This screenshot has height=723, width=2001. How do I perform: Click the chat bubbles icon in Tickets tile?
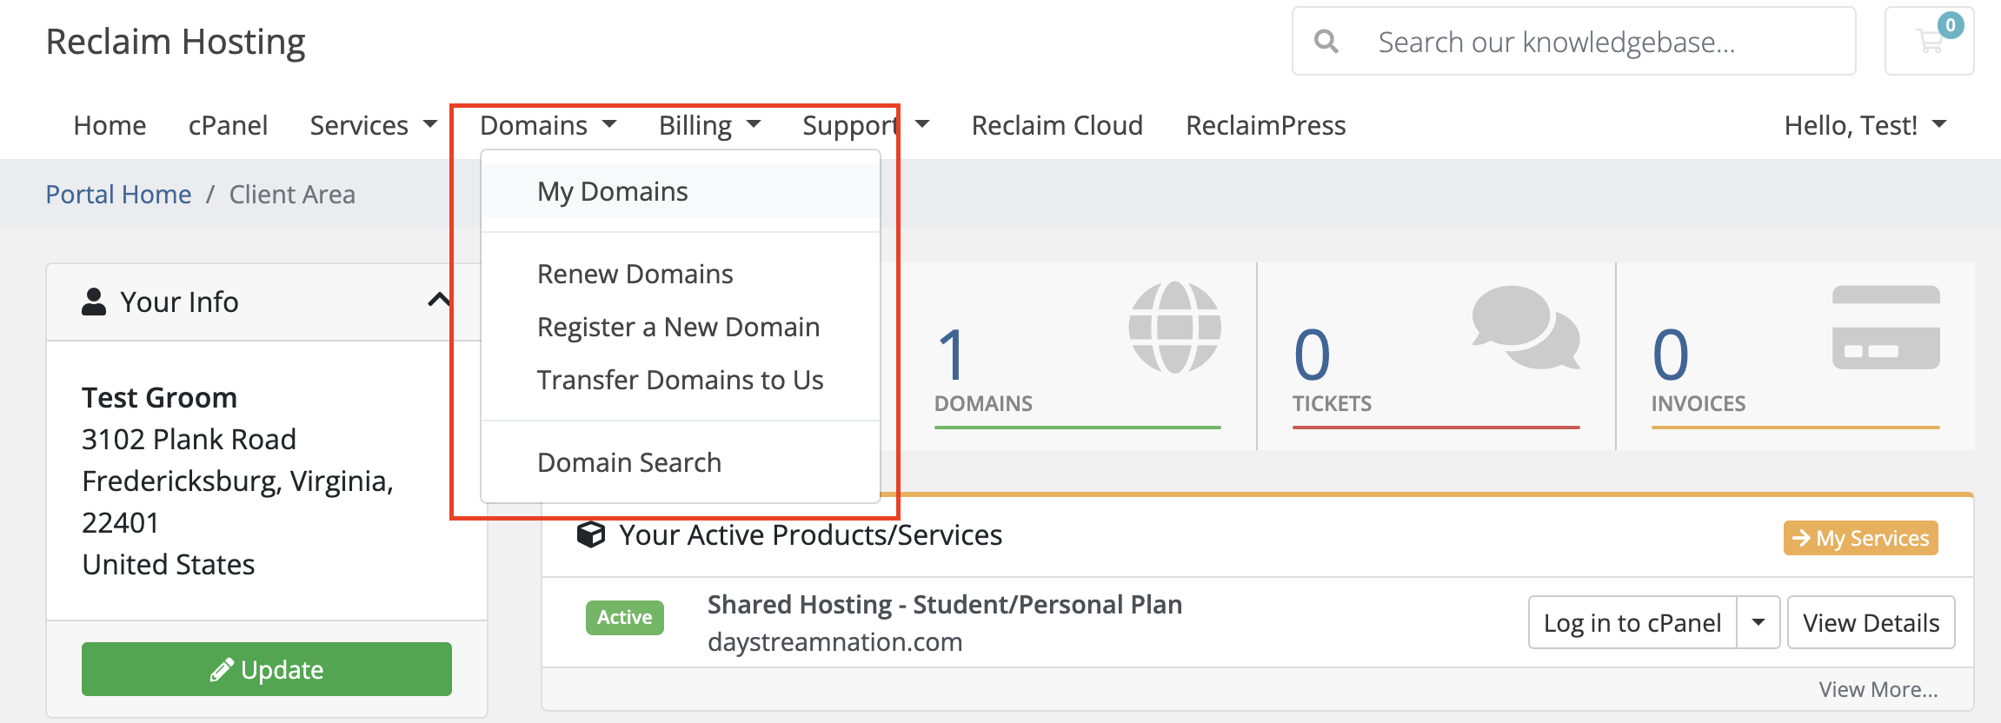[1526, 327]
